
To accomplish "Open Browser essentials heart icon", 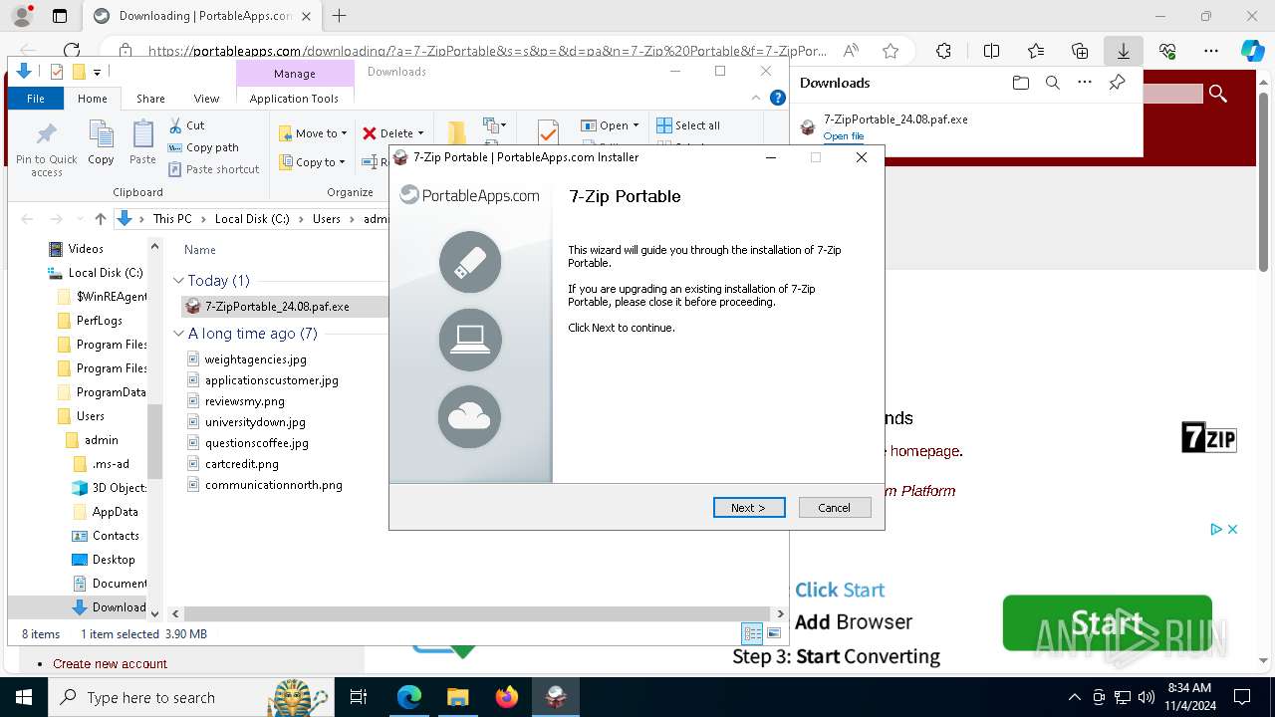I will [1167, 51].
